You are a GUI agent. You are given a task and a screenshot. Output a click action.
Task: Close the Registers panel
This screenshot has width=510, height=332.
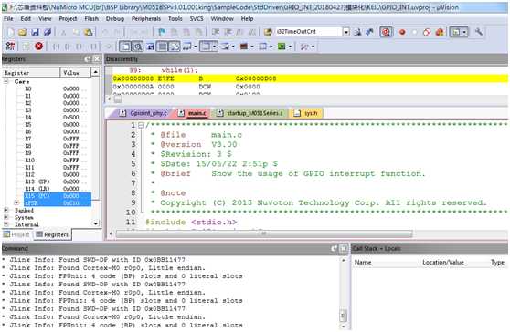pyautogui.click(x=97, y=59)
